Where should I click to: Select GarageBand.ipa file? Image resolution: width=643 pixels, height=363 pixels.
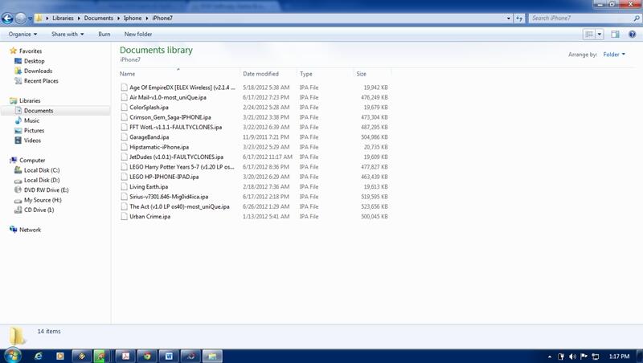tap(149, 137)
